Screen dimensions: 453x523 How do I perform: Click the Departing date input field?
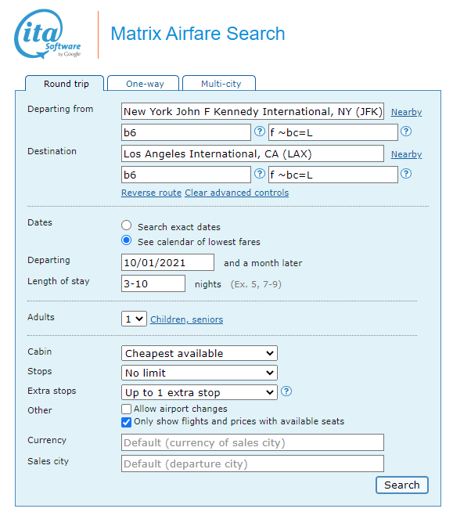(167, 262)
